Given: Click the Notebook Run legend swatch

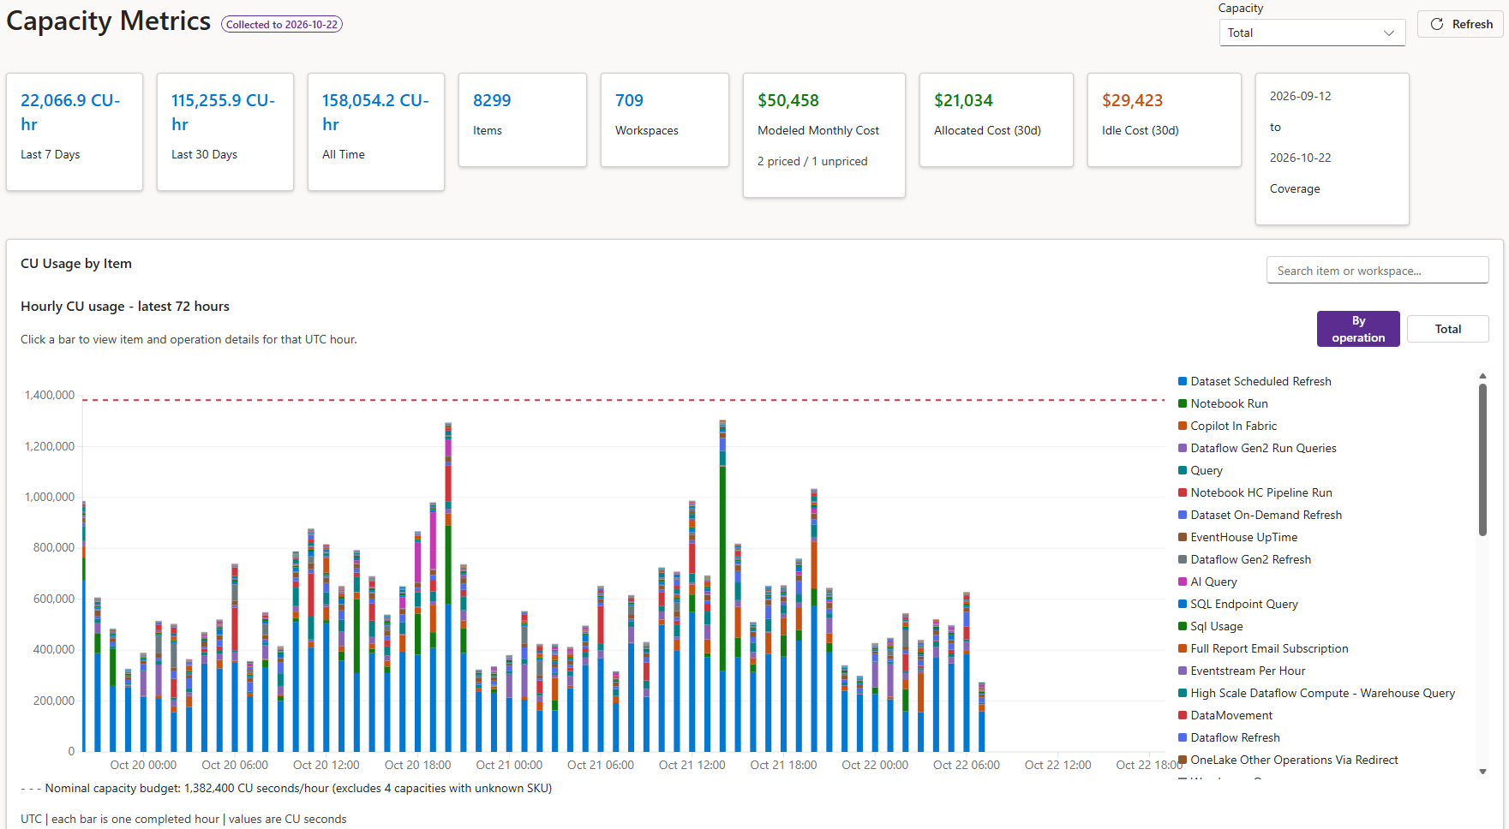Looking at the screenshot, I should pos(1183,403).
